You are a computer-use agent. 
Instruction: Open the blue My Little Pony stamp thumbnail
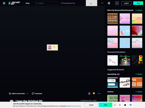tap(125, 31)
